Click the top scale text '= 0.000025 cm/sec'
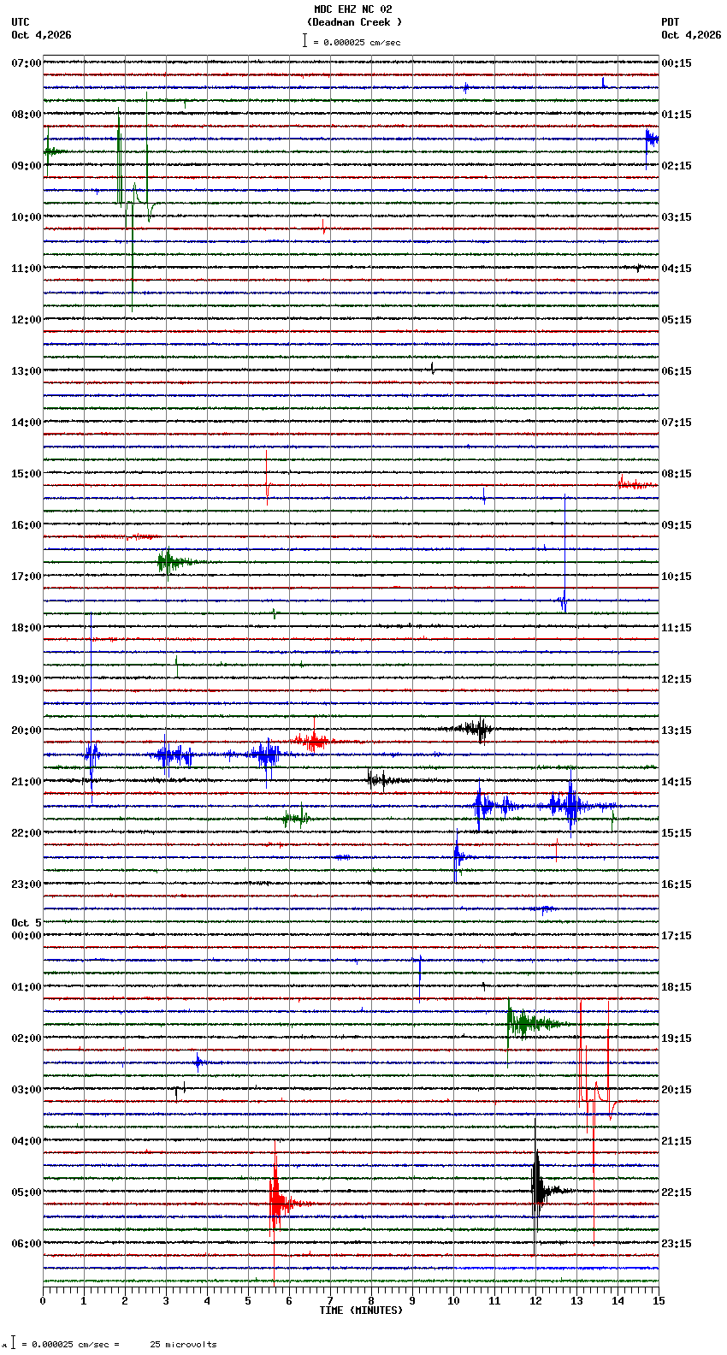Viewport: 727px width, 1355px height. pyautogui.click(x=357, y=42)
